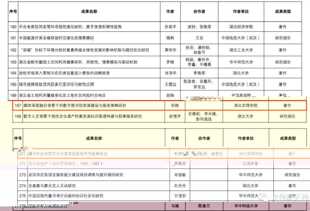
Task: Click '中国地质大学（武汉）' in row 161
Action: point(241,38)
